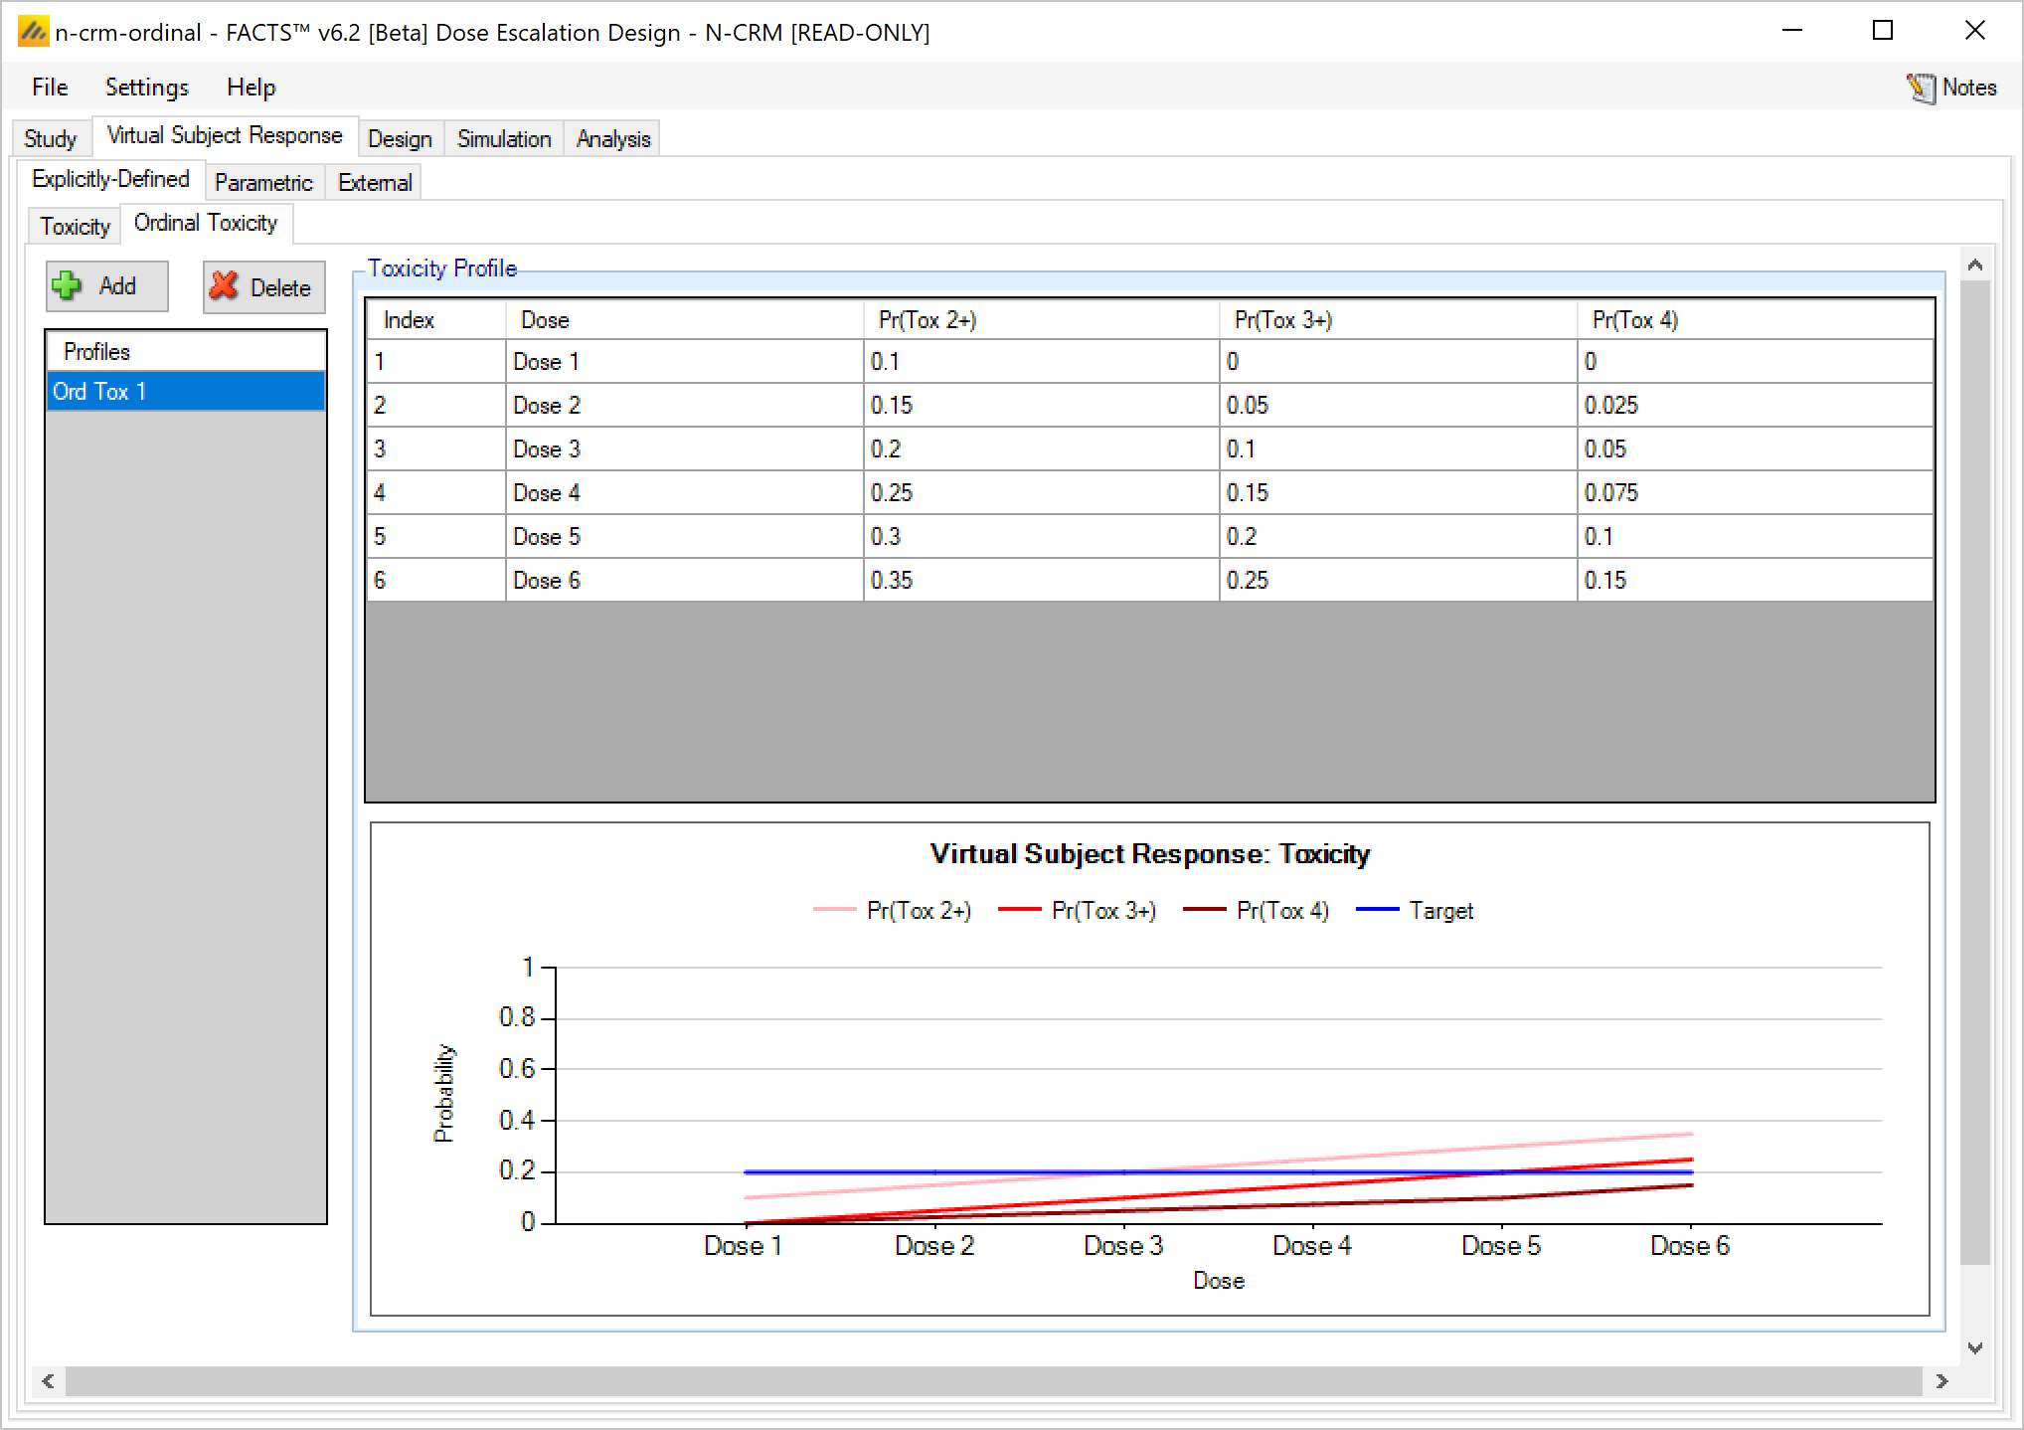Click the vertical scrollbar up arrow
The height and width of the screenshot is (1430, 2024).
point(1975,265)
